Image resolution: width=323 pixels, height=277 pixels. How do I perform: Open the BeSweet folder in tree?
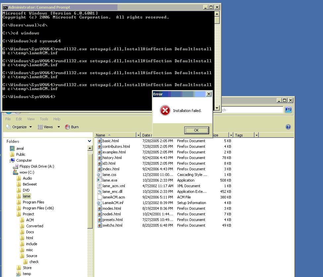point(30,184)
